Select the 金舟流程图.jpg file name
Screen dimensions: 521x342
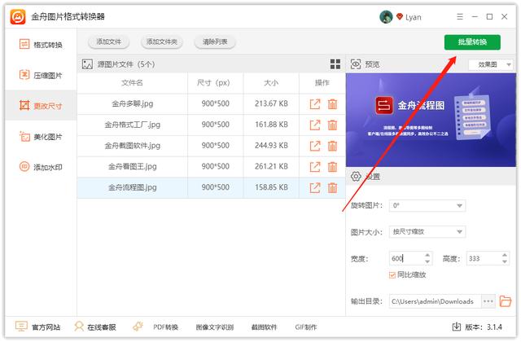coord(132,187)
